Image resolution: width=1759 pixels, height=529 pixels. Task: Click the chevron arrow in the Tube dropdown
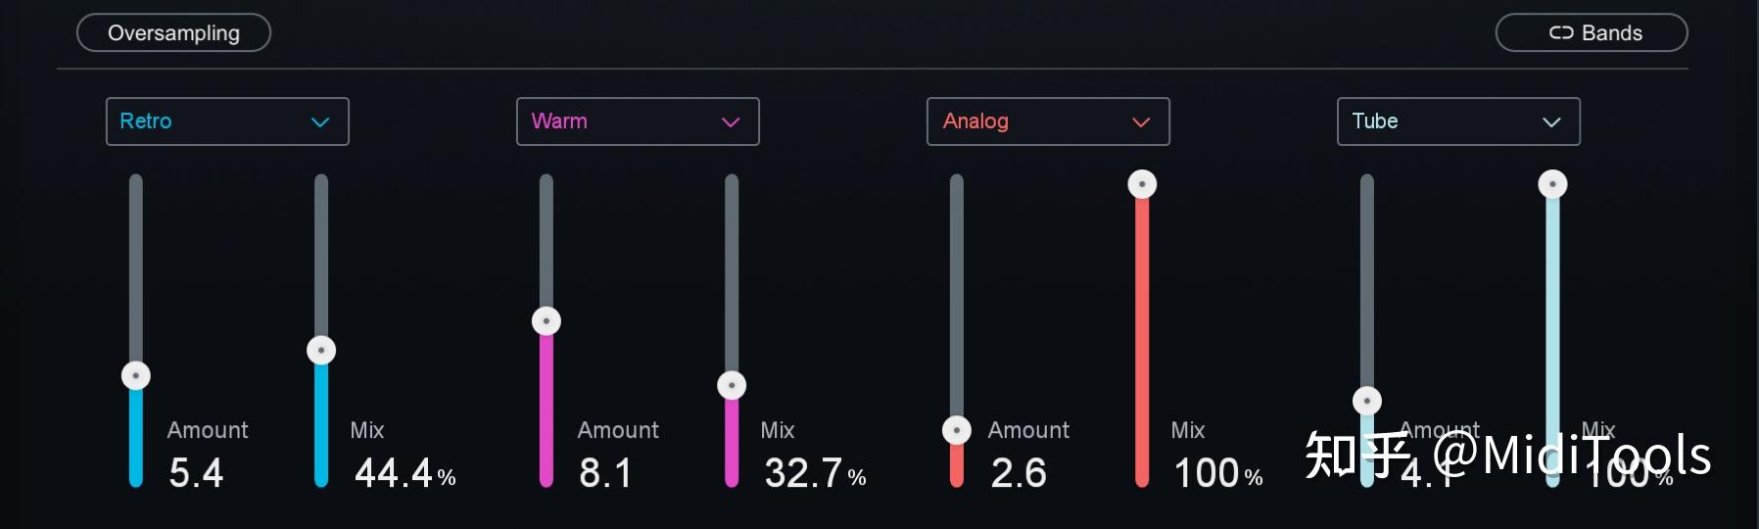(x=1551, y=122)
